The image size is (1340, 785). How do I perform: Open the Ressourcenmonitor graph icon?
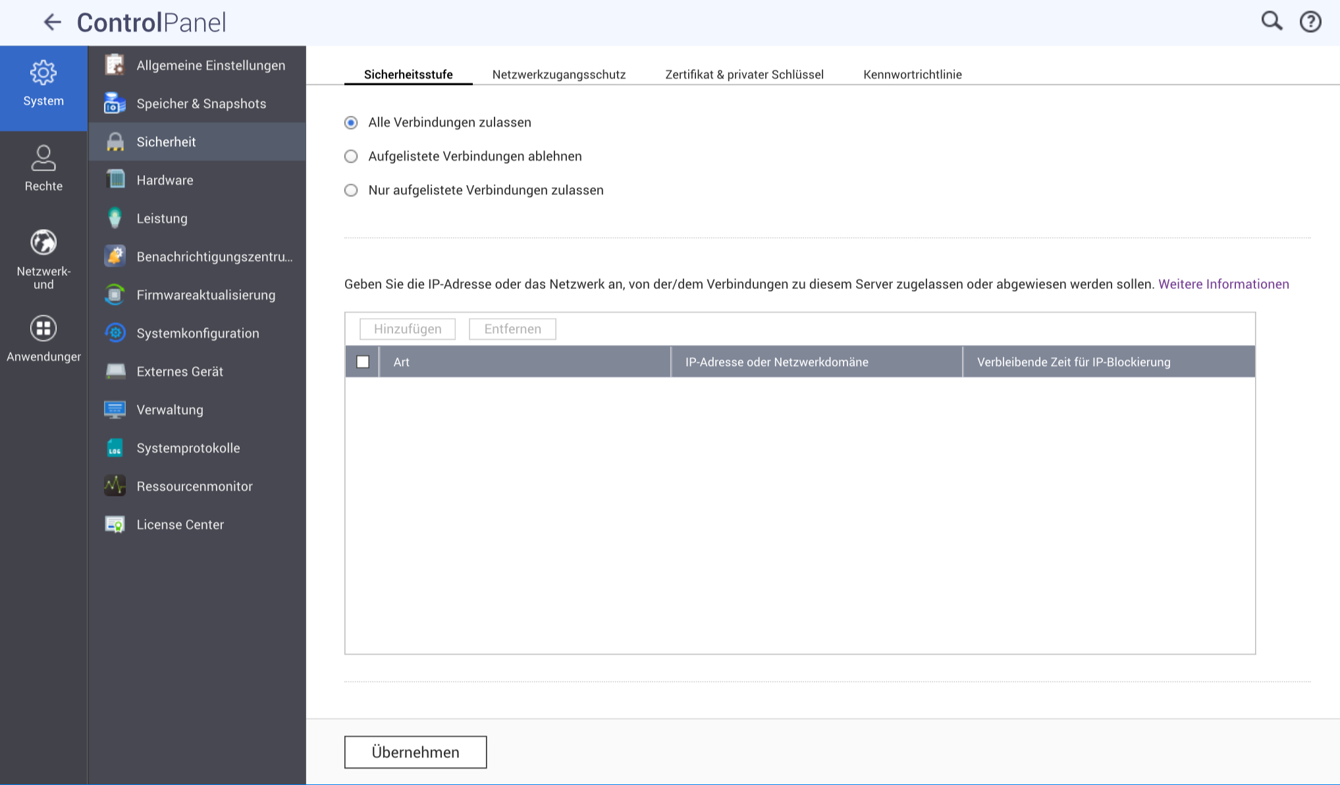click(x=115, y=486)
